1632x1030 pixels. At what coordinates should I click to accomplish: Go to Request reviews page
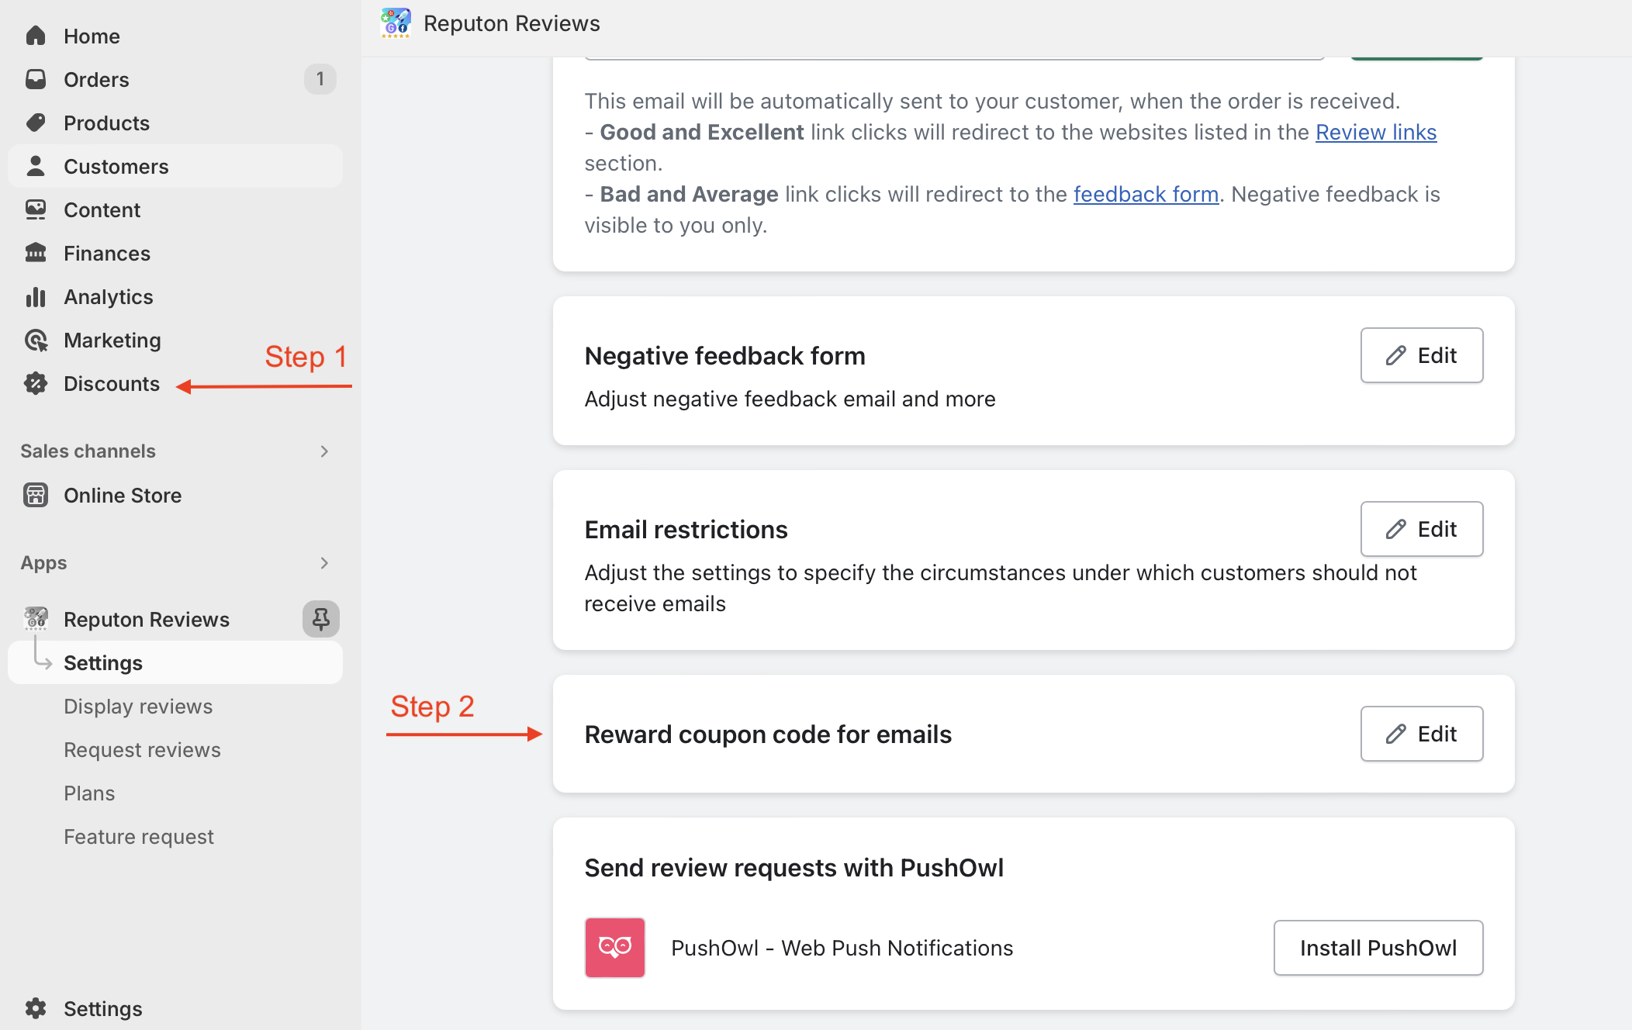142,750
